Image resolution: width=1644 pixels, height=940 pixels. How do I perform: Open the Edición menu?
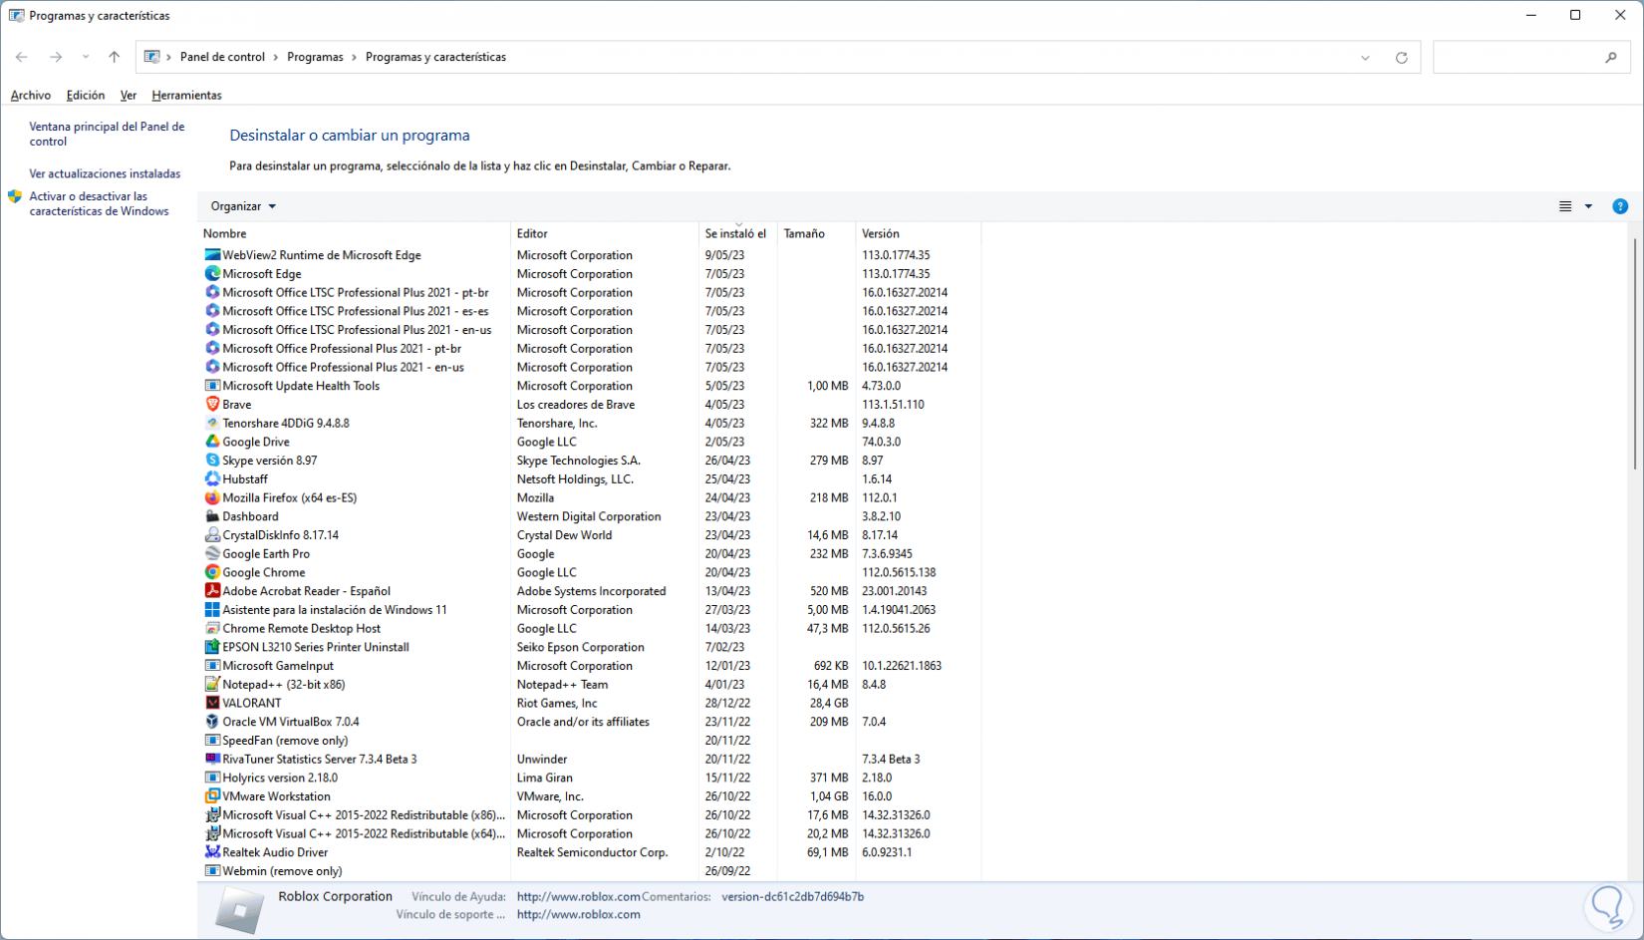click(x=86, y=96)
